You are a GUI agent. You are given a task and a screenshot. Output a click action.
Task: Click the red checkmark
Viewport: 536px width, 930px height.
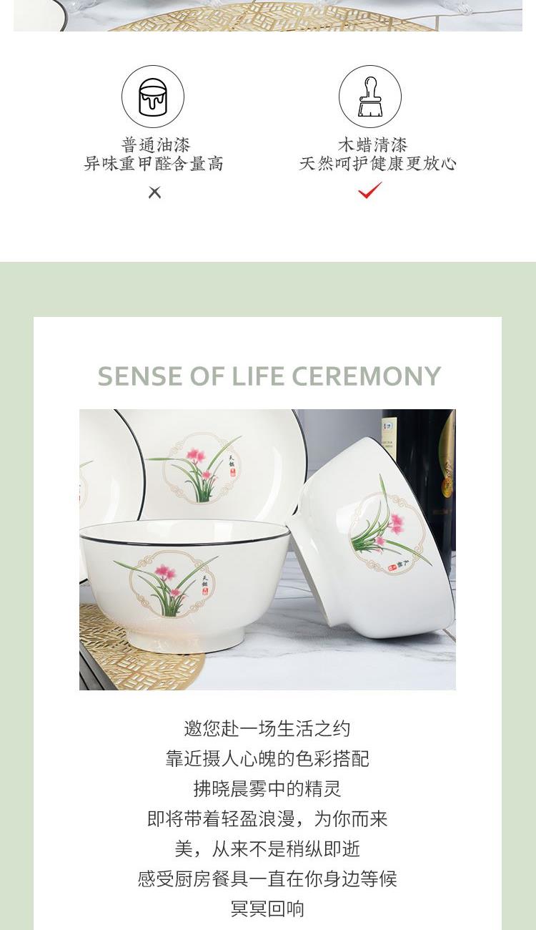coord(370,190)
